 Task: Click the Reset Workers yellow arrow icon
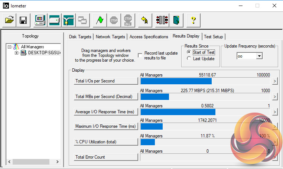point(145,20)
